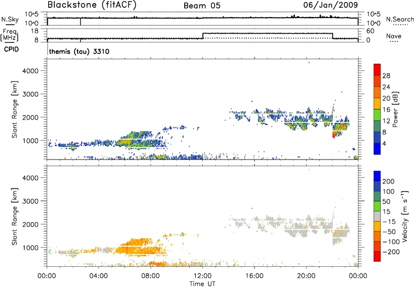The width and height of the screenshot is (414, 287).
Task: Click the '4000' tick on the power panel
Action: tap(31, 71)
